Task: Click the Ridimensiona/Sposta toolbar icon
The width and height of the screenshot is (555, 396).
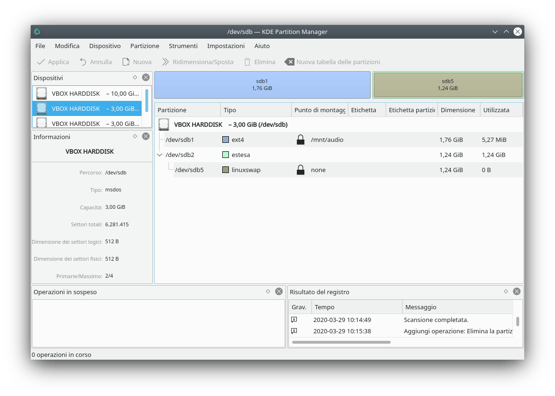Action: click(x=166, y=62)
